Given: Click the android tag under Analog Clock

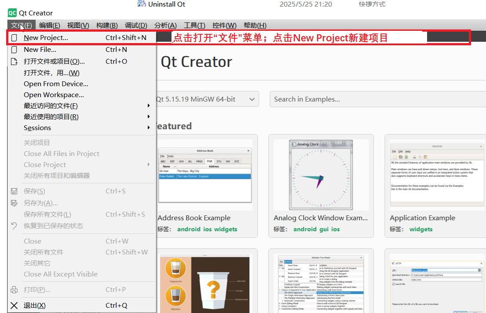Looking at the screenshot, I should (305, 229).
